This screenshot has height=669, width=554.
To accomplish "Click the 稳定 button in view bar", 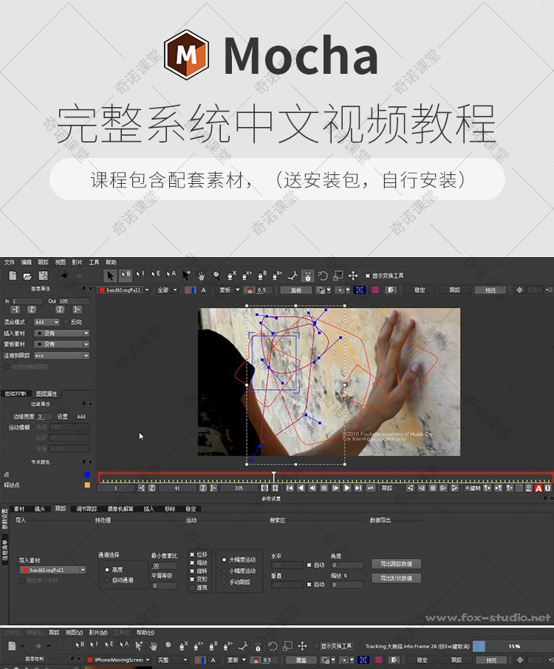I will 420,290.
